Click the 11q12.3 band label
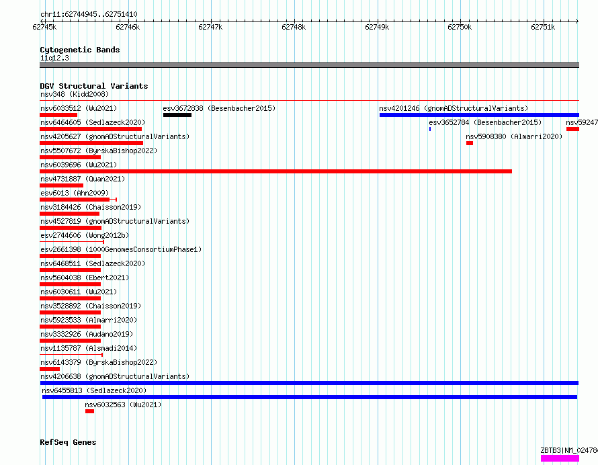The image size is (598, 465). (x=54, y=58)
